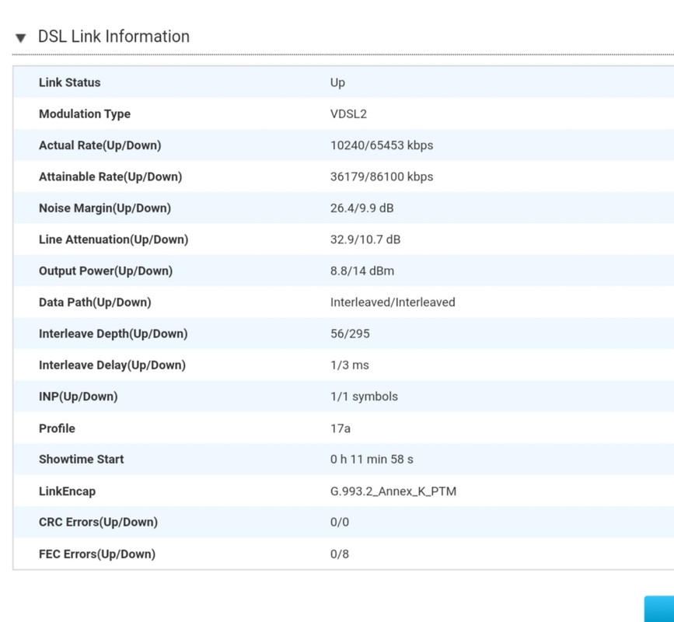Screen dimensions: 674x622
Task: Select the FEC Errors(Up/Down) label
Action: (x=97, y=554)
